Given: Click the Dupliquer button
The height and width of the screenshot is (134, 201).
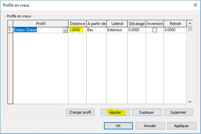Looking at the screenshot, I should 147,112.
